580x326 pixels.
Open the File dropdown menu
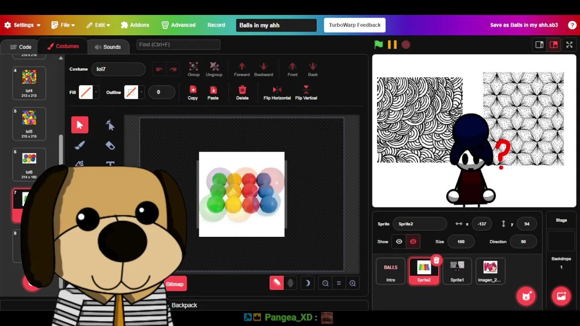[63, 25]
